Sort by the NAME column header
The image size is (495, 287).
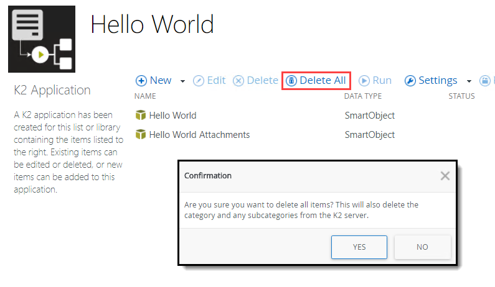click(x=145, y=96)
